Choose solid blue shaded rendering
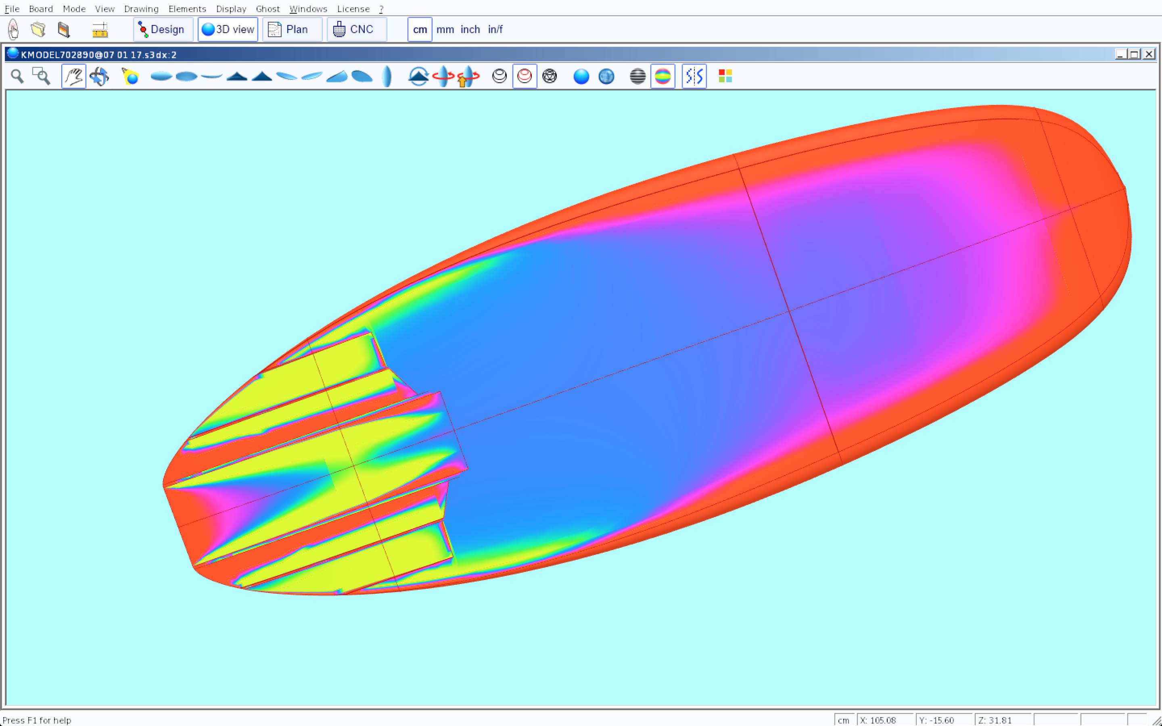This screenshot has width=1162, height=726. pyautogui.click(x=581, y=76)
